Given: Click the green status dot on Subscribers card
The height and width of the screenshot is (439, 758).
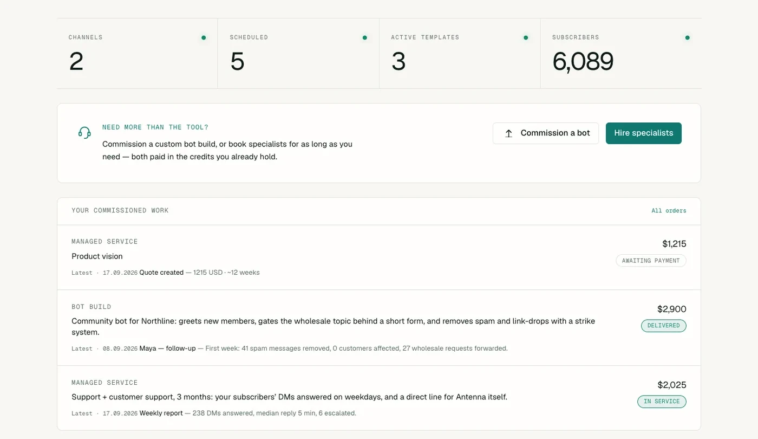Looking at the screenshot, I should 687,38.
